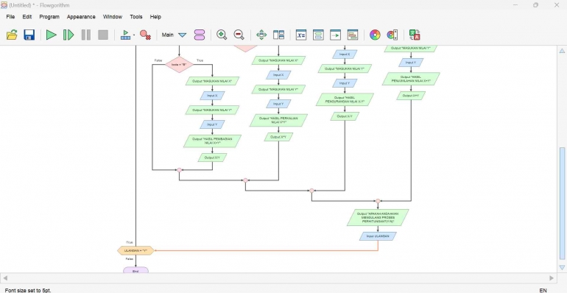Click the vertical scrollbar up arrow
The width and height of the screenshot is (567, 293).
pyautogui.click(x=562, y=51)
